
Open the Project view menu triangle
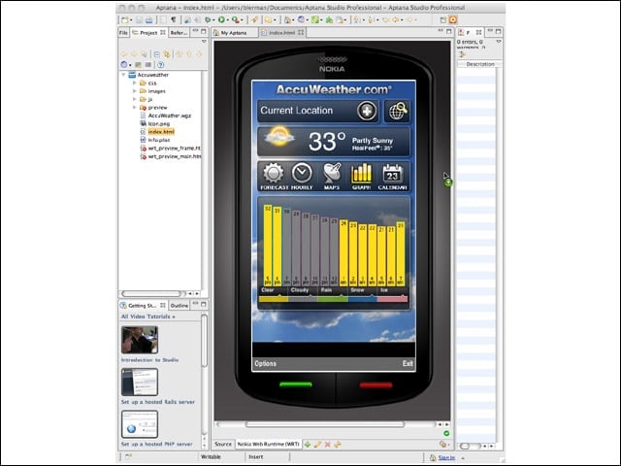[x=204, y=42]
